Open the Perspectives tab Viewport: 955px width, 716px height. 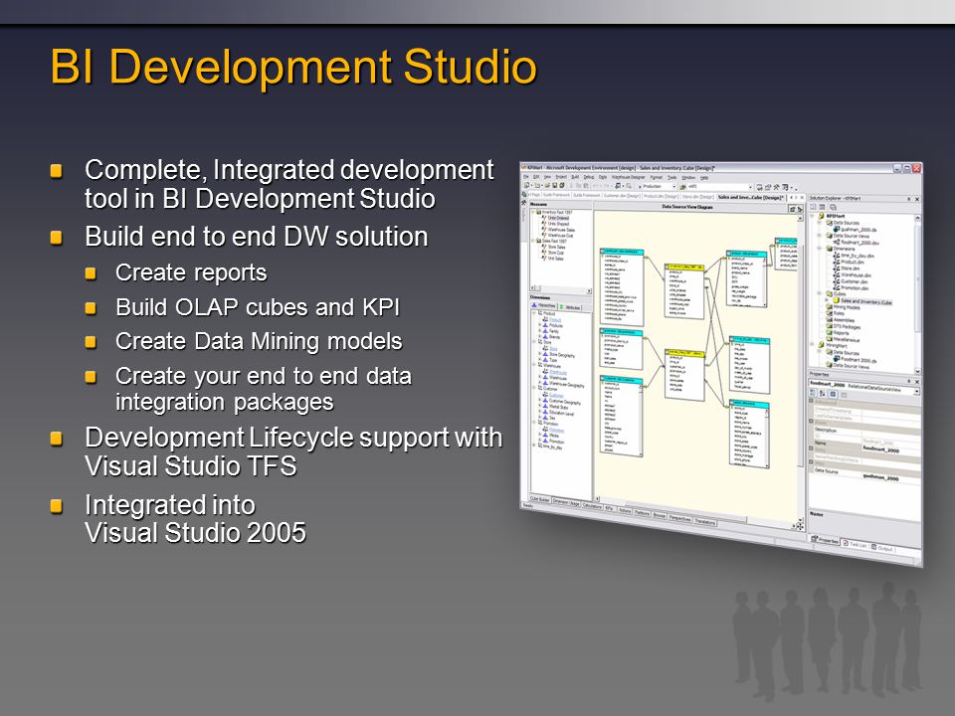(679, 519)
